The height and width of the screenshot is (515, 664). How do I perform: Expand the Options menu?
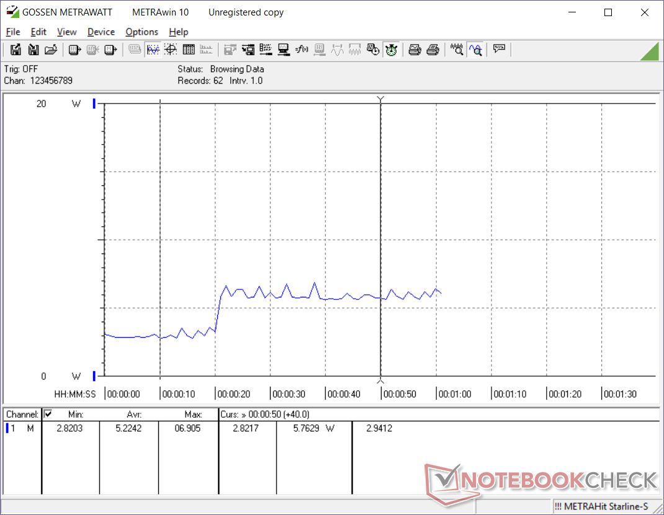(141, 32)
